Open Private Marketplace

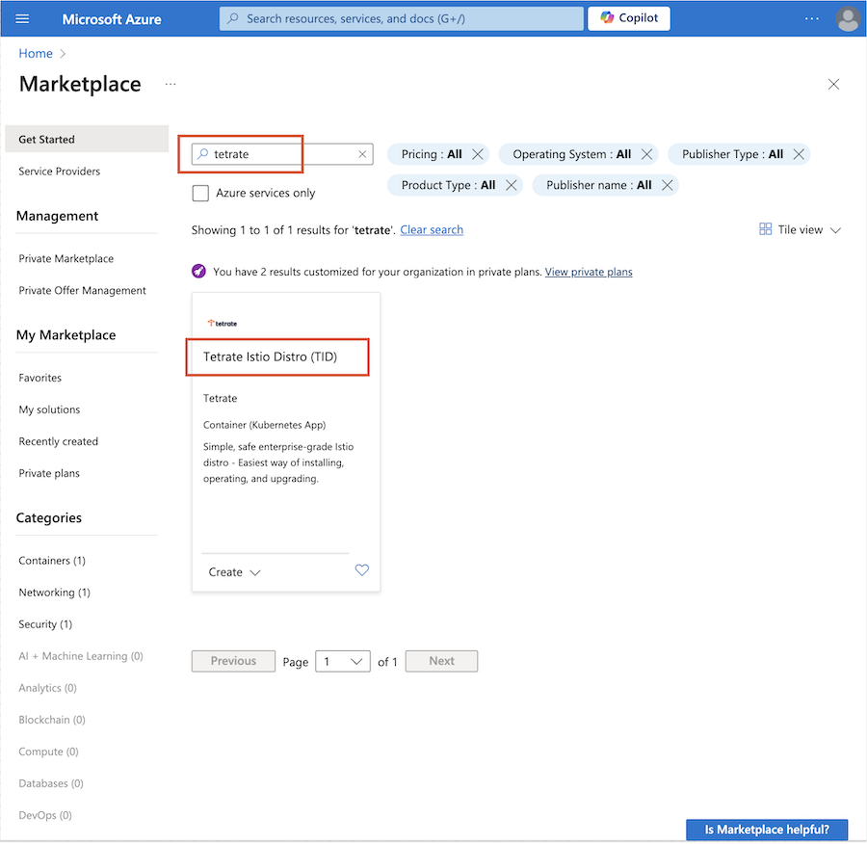pos(66,259)
